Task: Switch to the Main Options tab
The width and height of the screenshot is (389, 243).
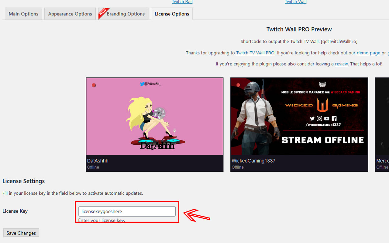Action: [23, 14]
